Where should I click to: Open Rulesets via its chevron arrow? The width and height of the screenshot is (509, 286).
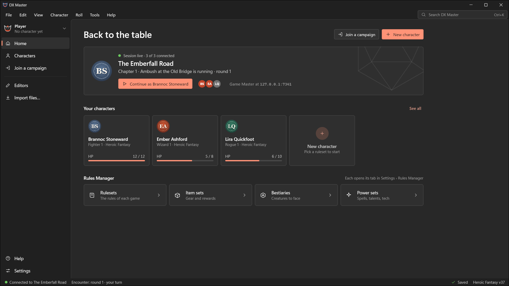[x=159, y=195]
